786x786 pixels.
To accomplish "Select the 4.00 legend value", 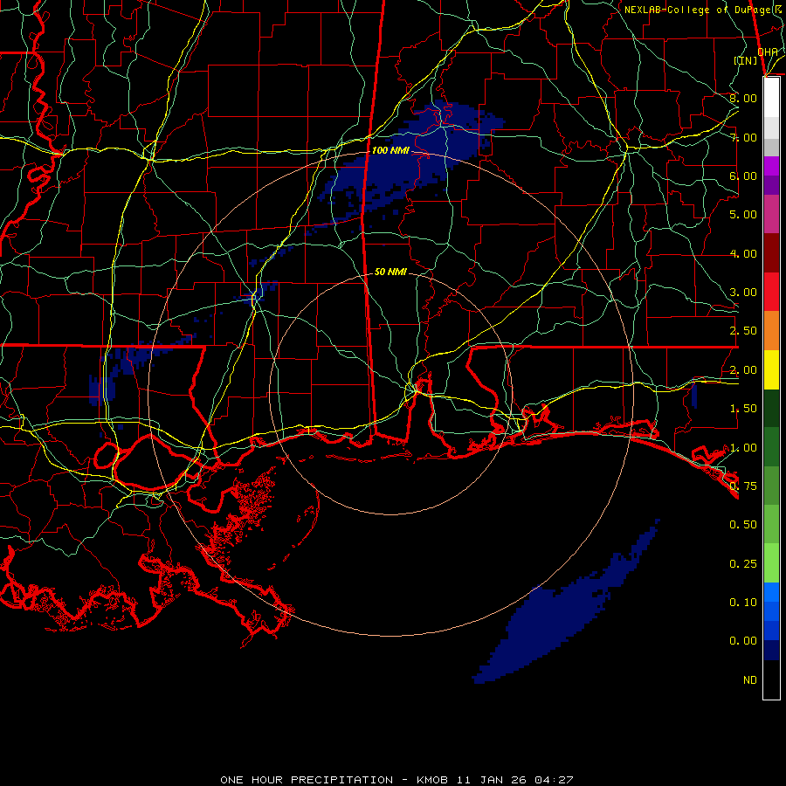I will [743, 253].
